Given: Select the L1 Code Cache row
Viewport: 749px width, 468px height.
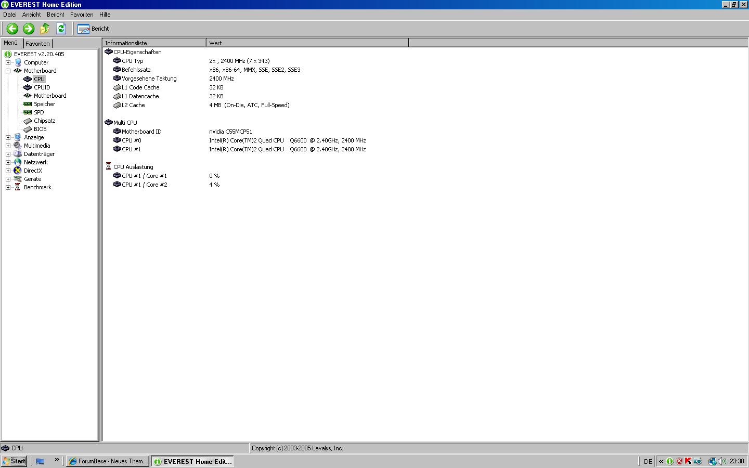Looking at the screenshot, I should (x=168, y=87).
